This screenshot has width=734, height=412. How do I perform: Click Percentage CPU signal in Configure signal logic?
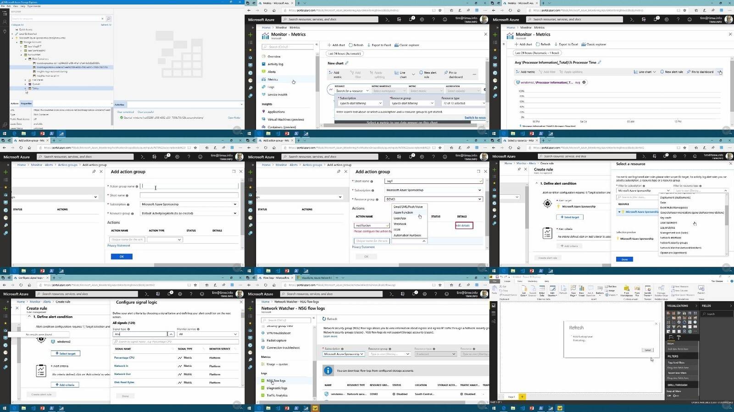124,357
